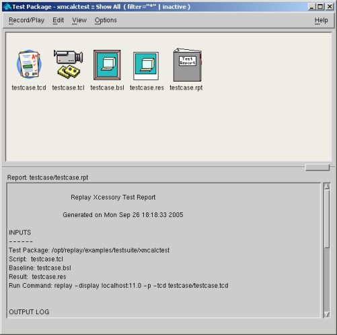Click the 'testcase.bsl' file label
Viewport: 337px width, 335px height.
tap(107, 88)
